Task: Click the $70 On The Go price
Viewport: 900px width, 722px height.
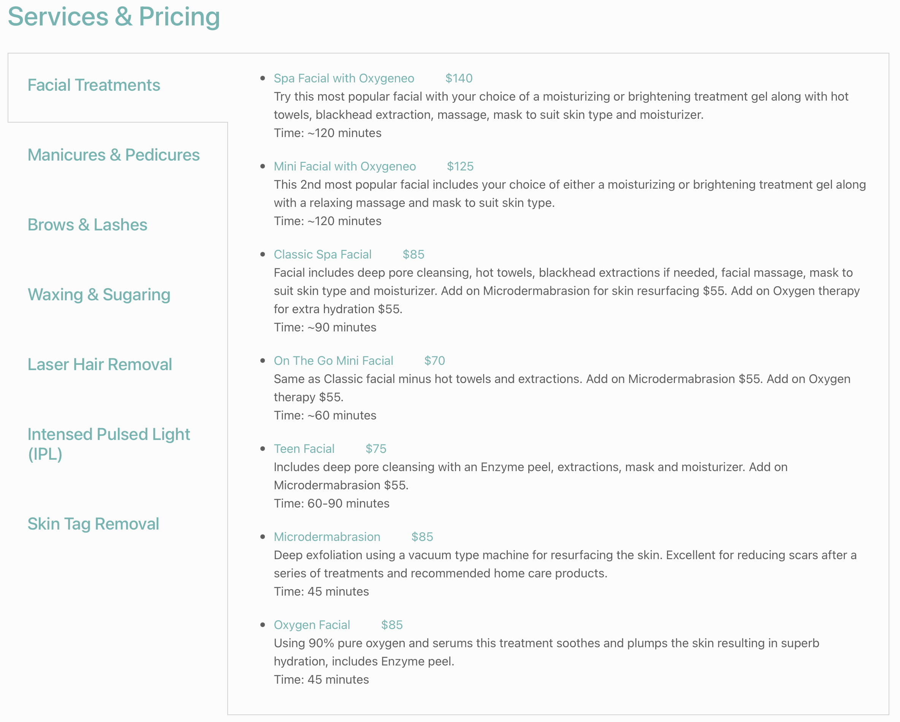Action: [x=434, y=361]
